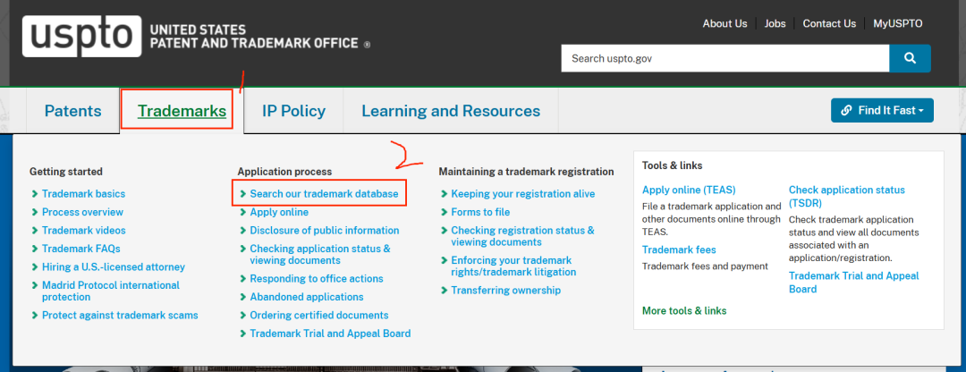Open Keeping your registration alive

pos(523,193)
